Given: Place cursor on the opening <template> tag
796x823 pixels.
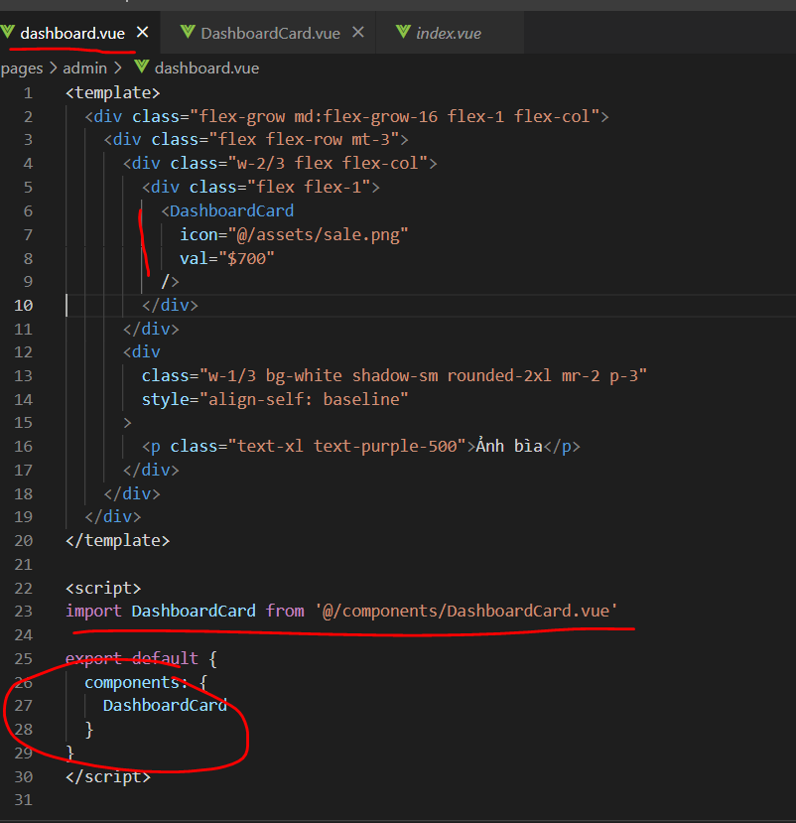Looking at the screenshot, I should point(112,93).
